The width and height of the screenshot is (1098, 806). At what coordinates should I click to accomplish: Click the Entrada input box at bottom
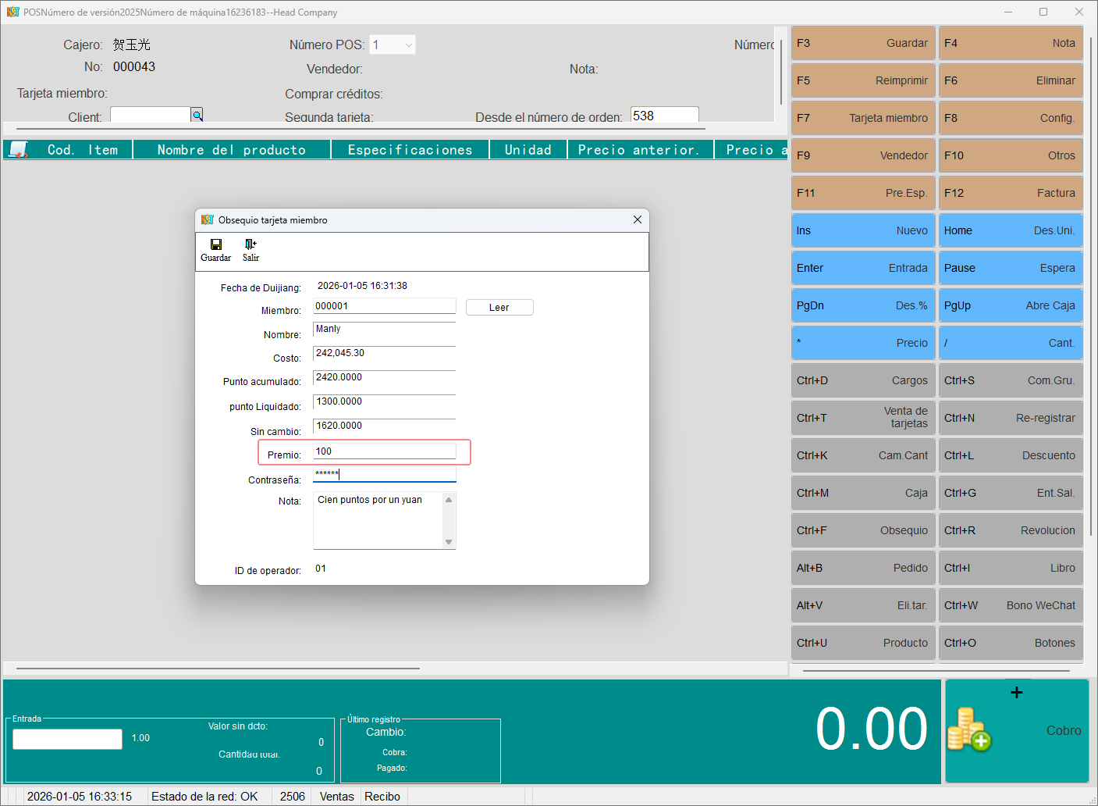coord(68,739)
